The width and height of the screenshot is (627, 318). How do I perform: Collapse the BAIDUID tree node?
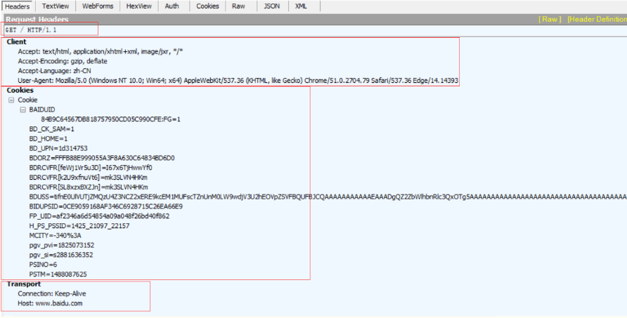(x=22, y=110)
